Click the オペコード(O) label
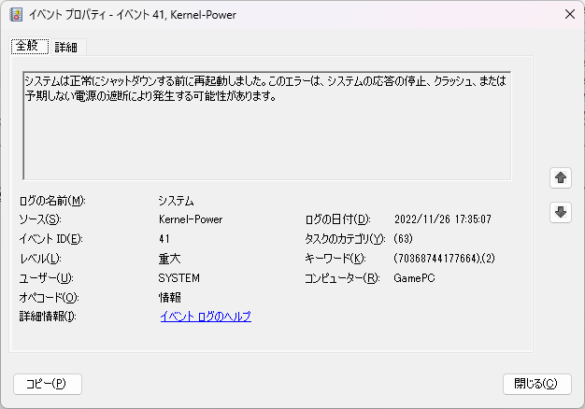The image size is (585, 409). 50,298
